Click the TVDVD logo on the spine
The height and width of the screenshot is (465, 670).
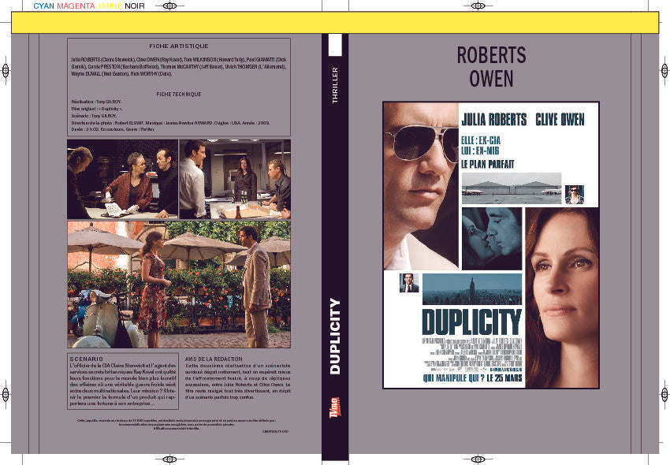pos(334,418)
